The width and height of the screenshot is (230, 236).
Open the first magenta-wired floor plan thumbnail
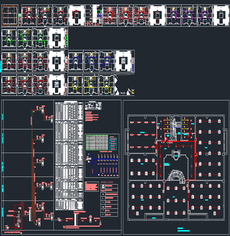(x=173, y=16)
